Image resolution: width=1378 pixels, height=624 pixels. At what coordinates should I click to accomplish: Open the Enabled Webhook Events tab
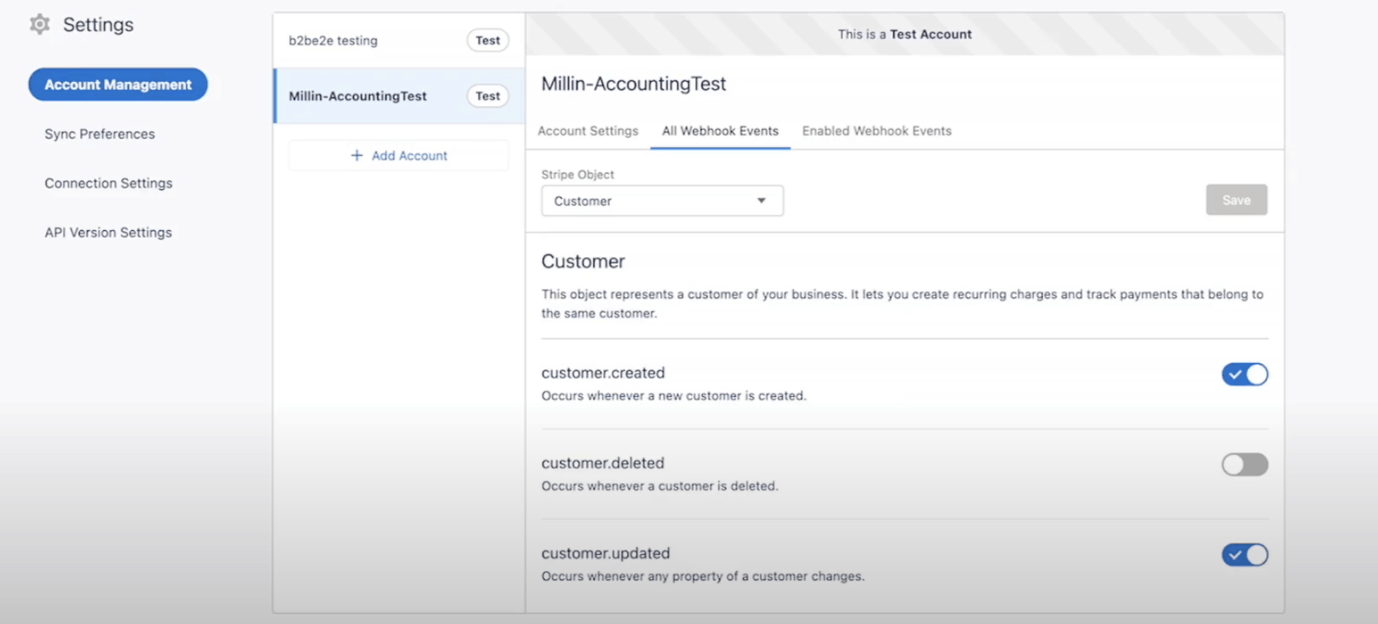(877, 131)
